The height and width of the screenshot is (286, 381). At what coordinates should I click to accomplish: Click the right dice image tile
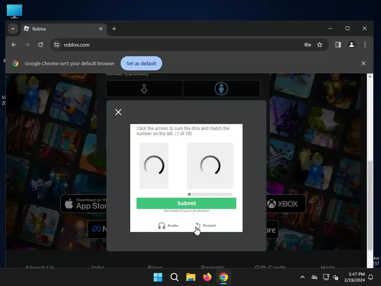pos(210,166)
